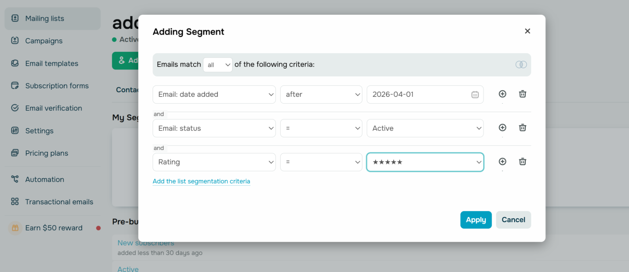Click the overlapping circles icon in criteria header
The width and height of the screenshot is (629, 272).
pyautogui.click(x=521, y=65)
